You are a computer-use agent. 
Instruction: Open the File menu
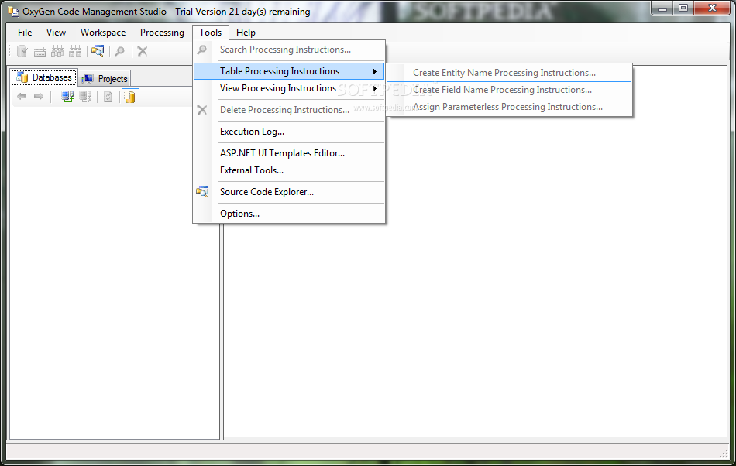(25, 33)
